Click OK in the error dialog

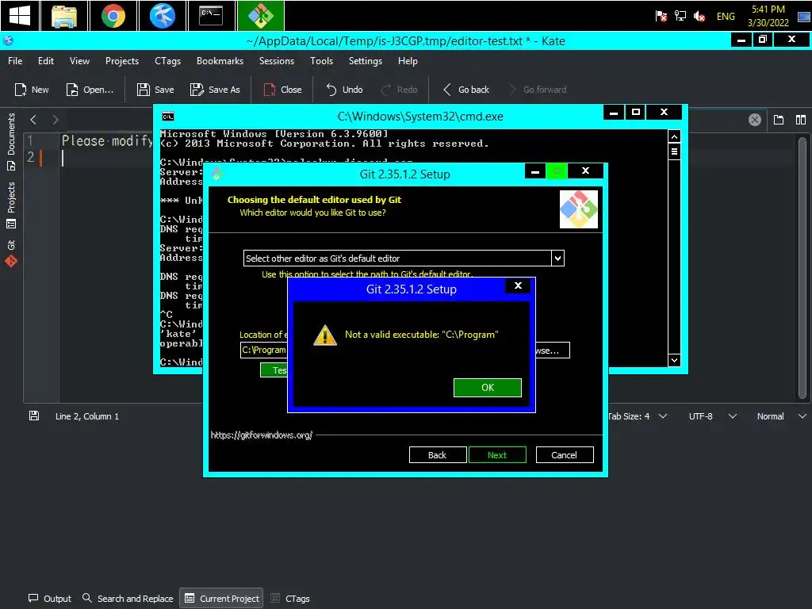click(488, 387)
